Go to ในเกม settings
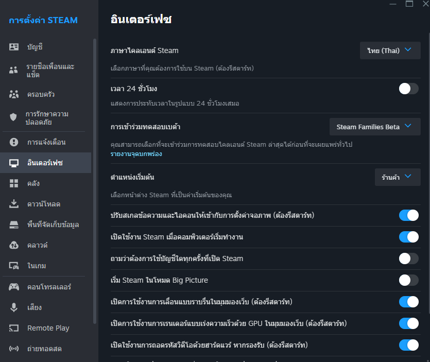 pyautogui.click(x=45, y=266)
